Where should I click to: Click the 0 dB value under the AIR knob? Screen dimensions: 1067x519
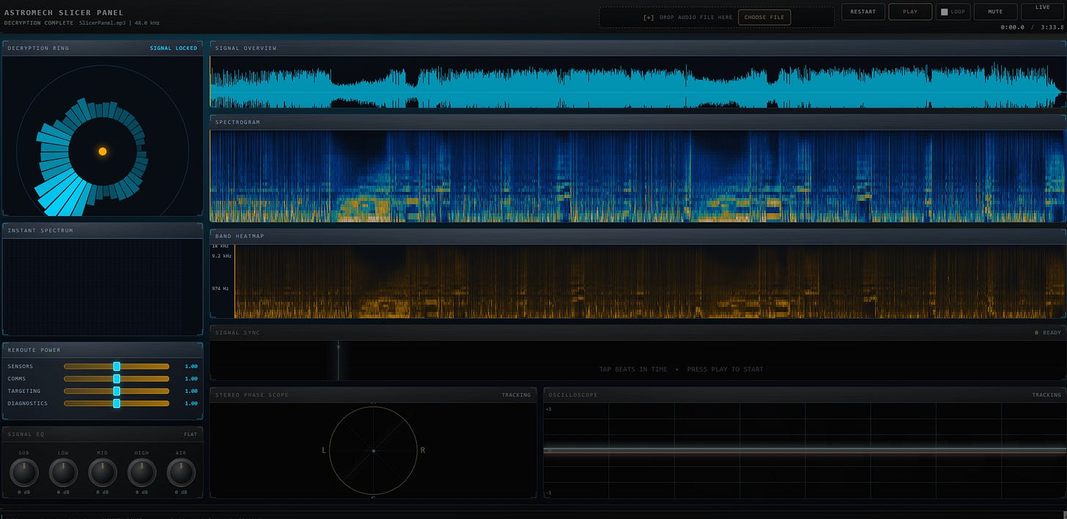point(181,492)
